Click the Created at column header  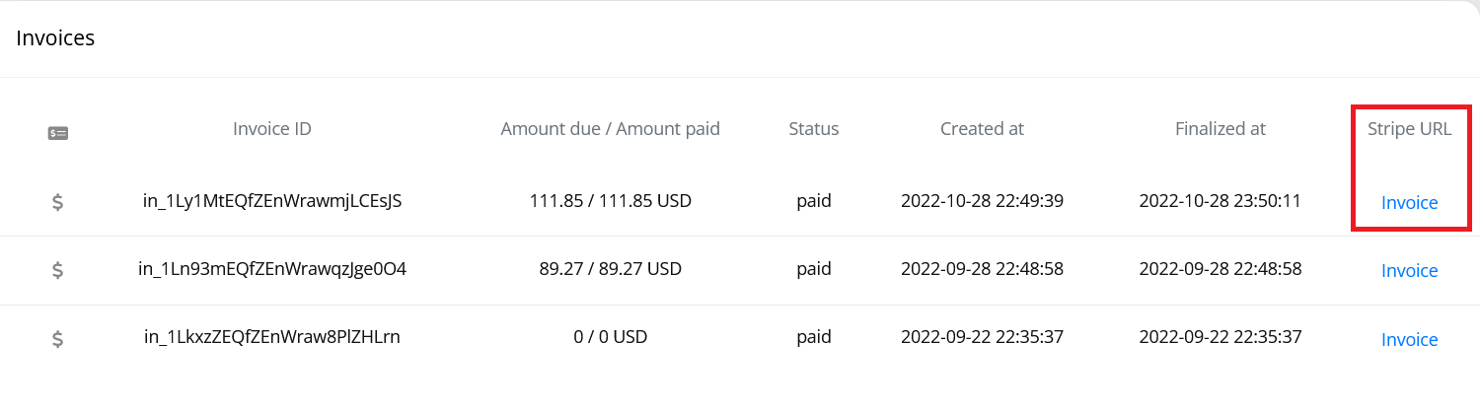click(x=982, y=128)
